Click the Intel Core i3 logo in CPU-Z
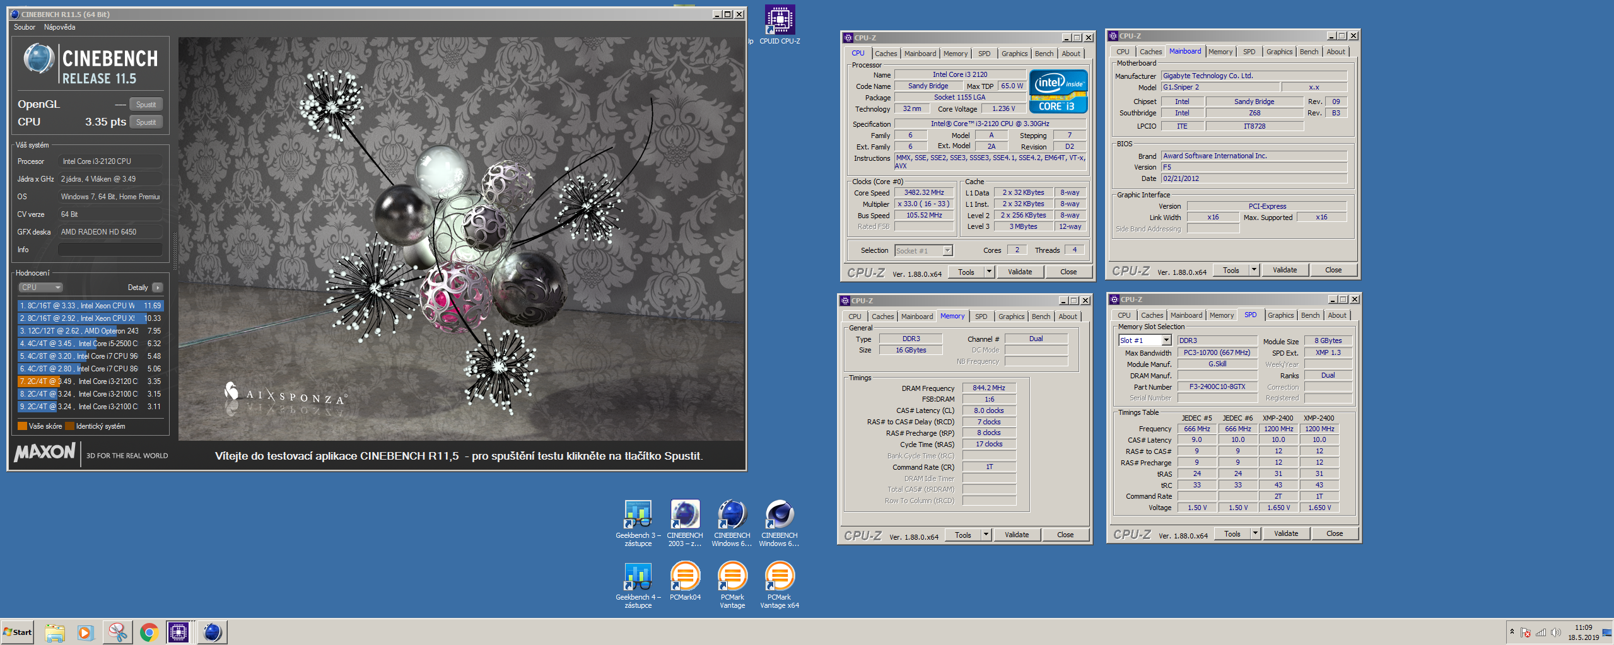Viewport: 1614px width, 645px height. [x=1058, y=91]
